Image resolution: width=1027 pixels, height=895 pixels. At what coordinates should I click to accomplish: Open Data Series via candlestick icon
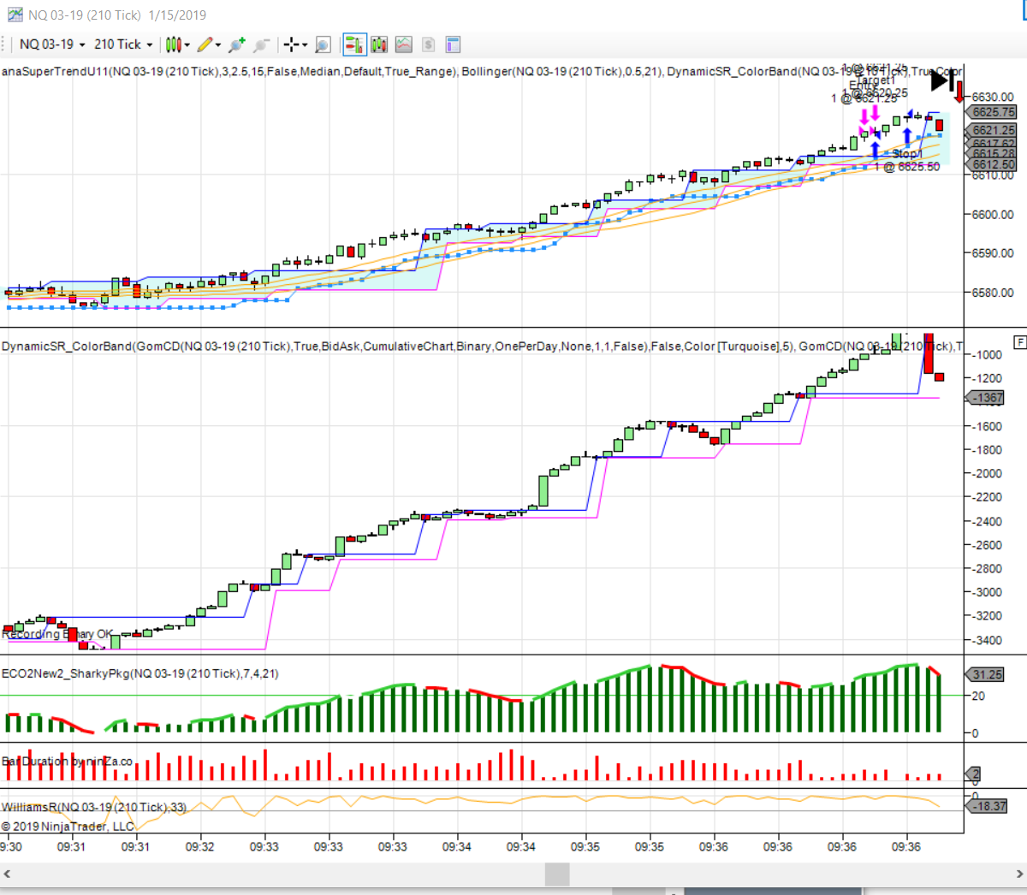(x=379, y=44)
